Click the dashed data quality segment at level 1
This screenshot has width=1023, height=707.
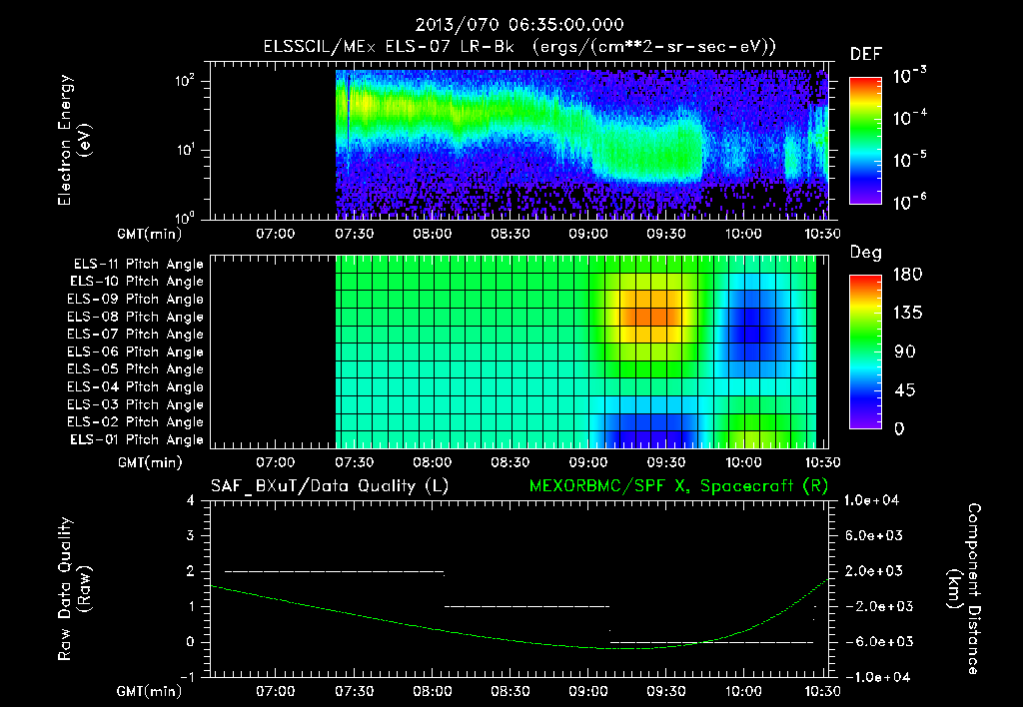526,606
